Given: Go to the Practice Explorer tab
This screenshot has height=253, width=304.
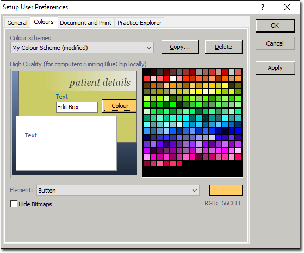Looking at the screenshot, I should 139,23.
